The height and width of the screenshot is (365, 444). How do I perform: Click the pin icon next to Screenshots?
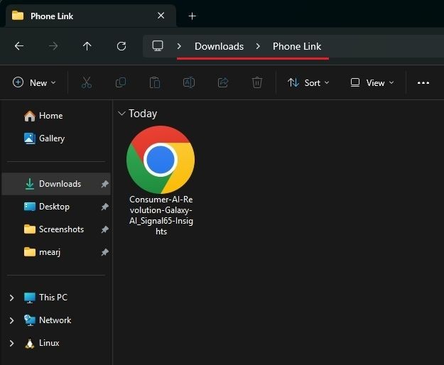[104, 229]
